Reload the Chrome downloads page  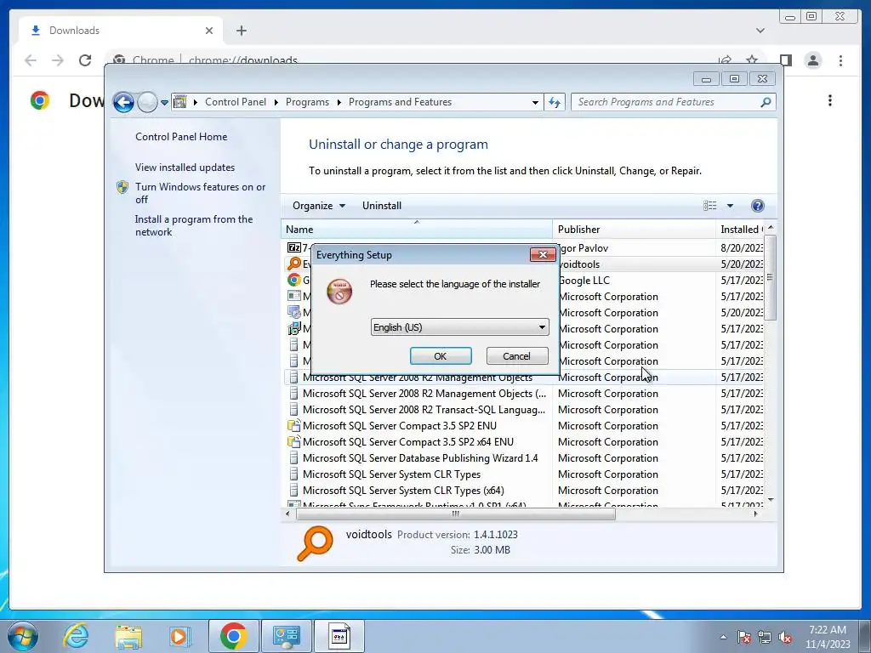point(85,60)
